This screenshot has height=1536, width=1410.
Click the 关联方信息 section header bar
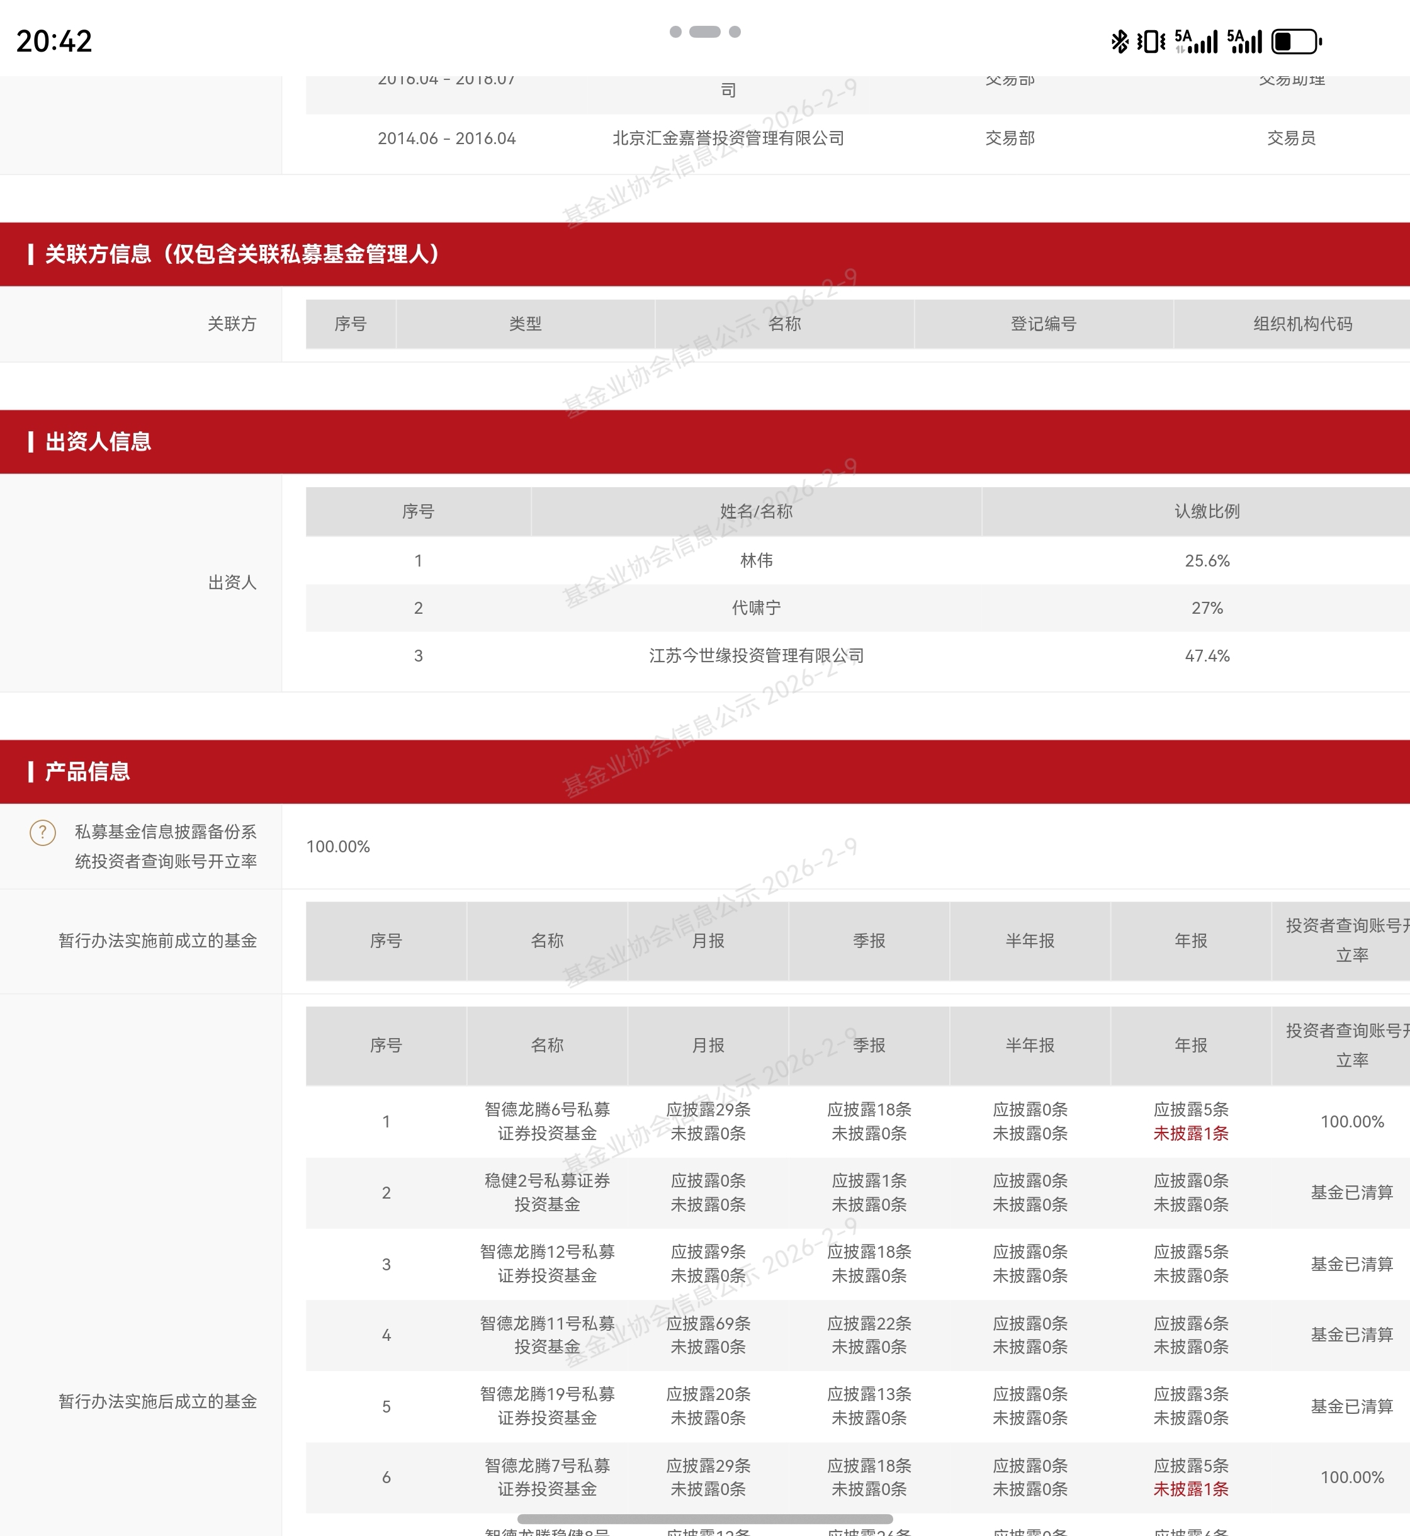coord(242,254)
